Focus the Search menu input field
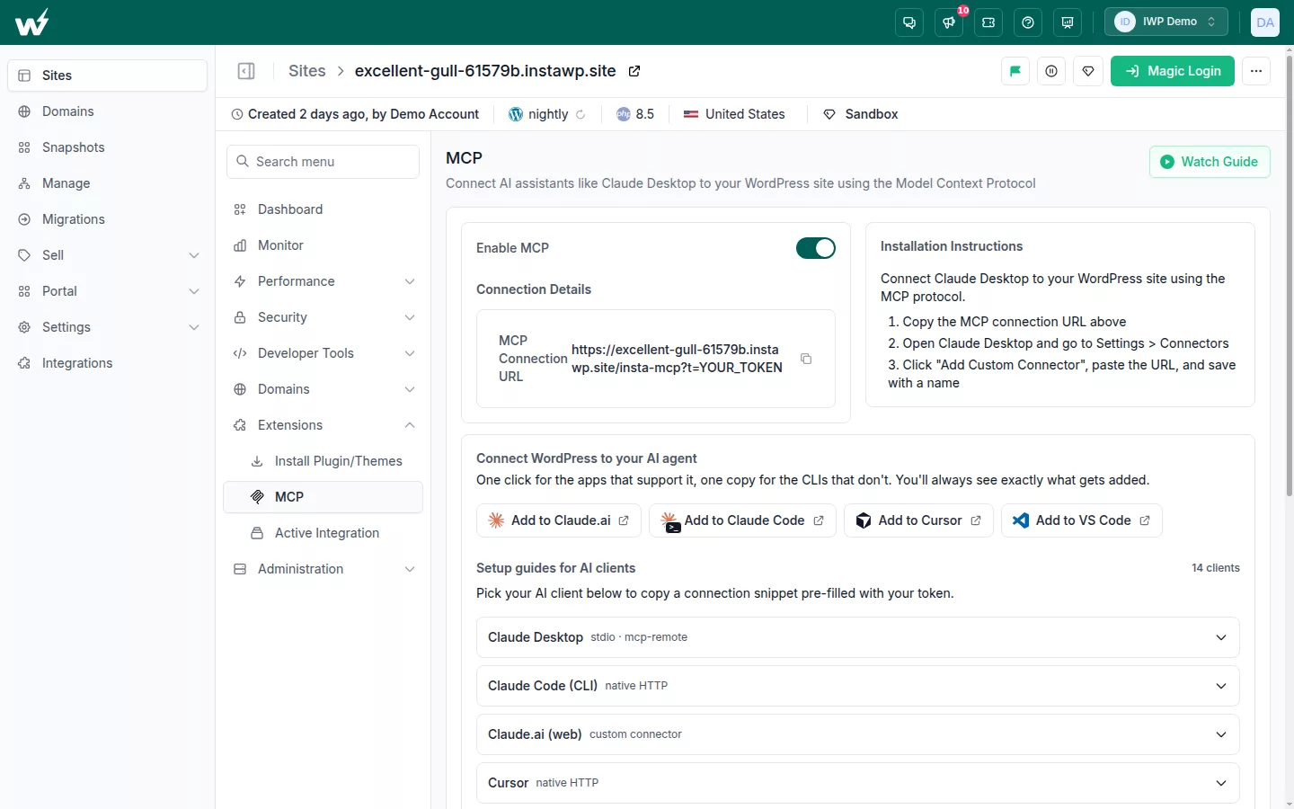Image resolution: width=1294 pixels, height=809 pixels. [x=323, y=162]
